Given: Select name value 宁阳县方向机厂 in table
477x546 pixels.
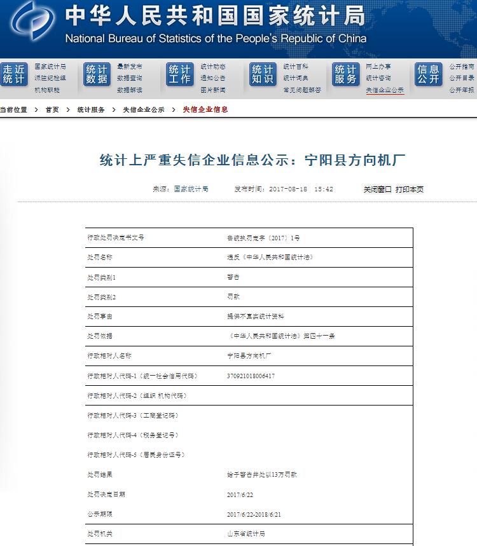Looking at the screenshot, I should (249, 356).
